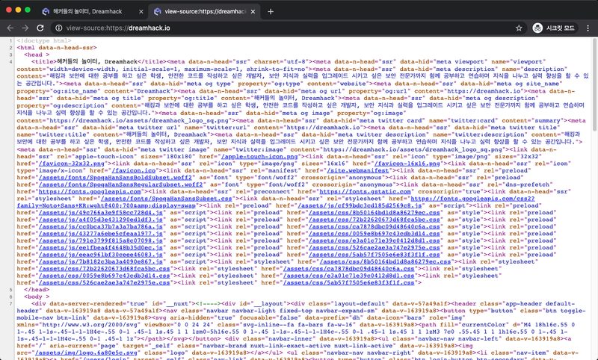Image resolution: width=598 pixels, height=360 pixels.
Task: Click the incognito 시크릿 모드 indicator
Action: (x=554, y=28)
